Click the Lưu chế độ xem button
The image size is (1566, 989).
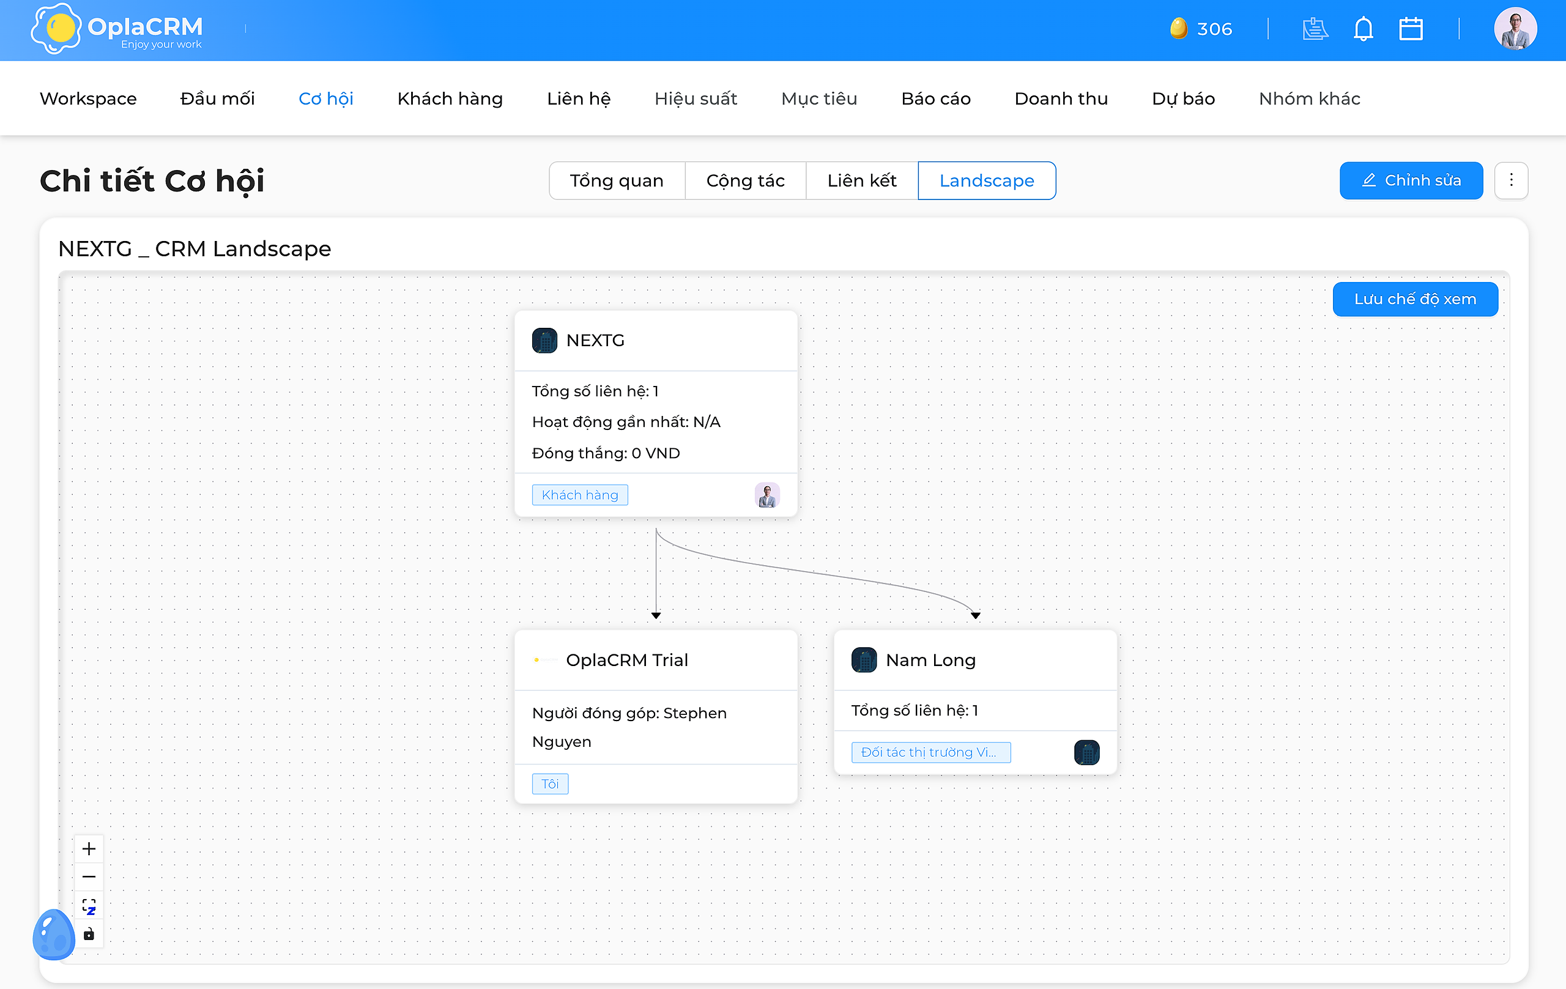pyautogui.click(x=1415, y=299)
